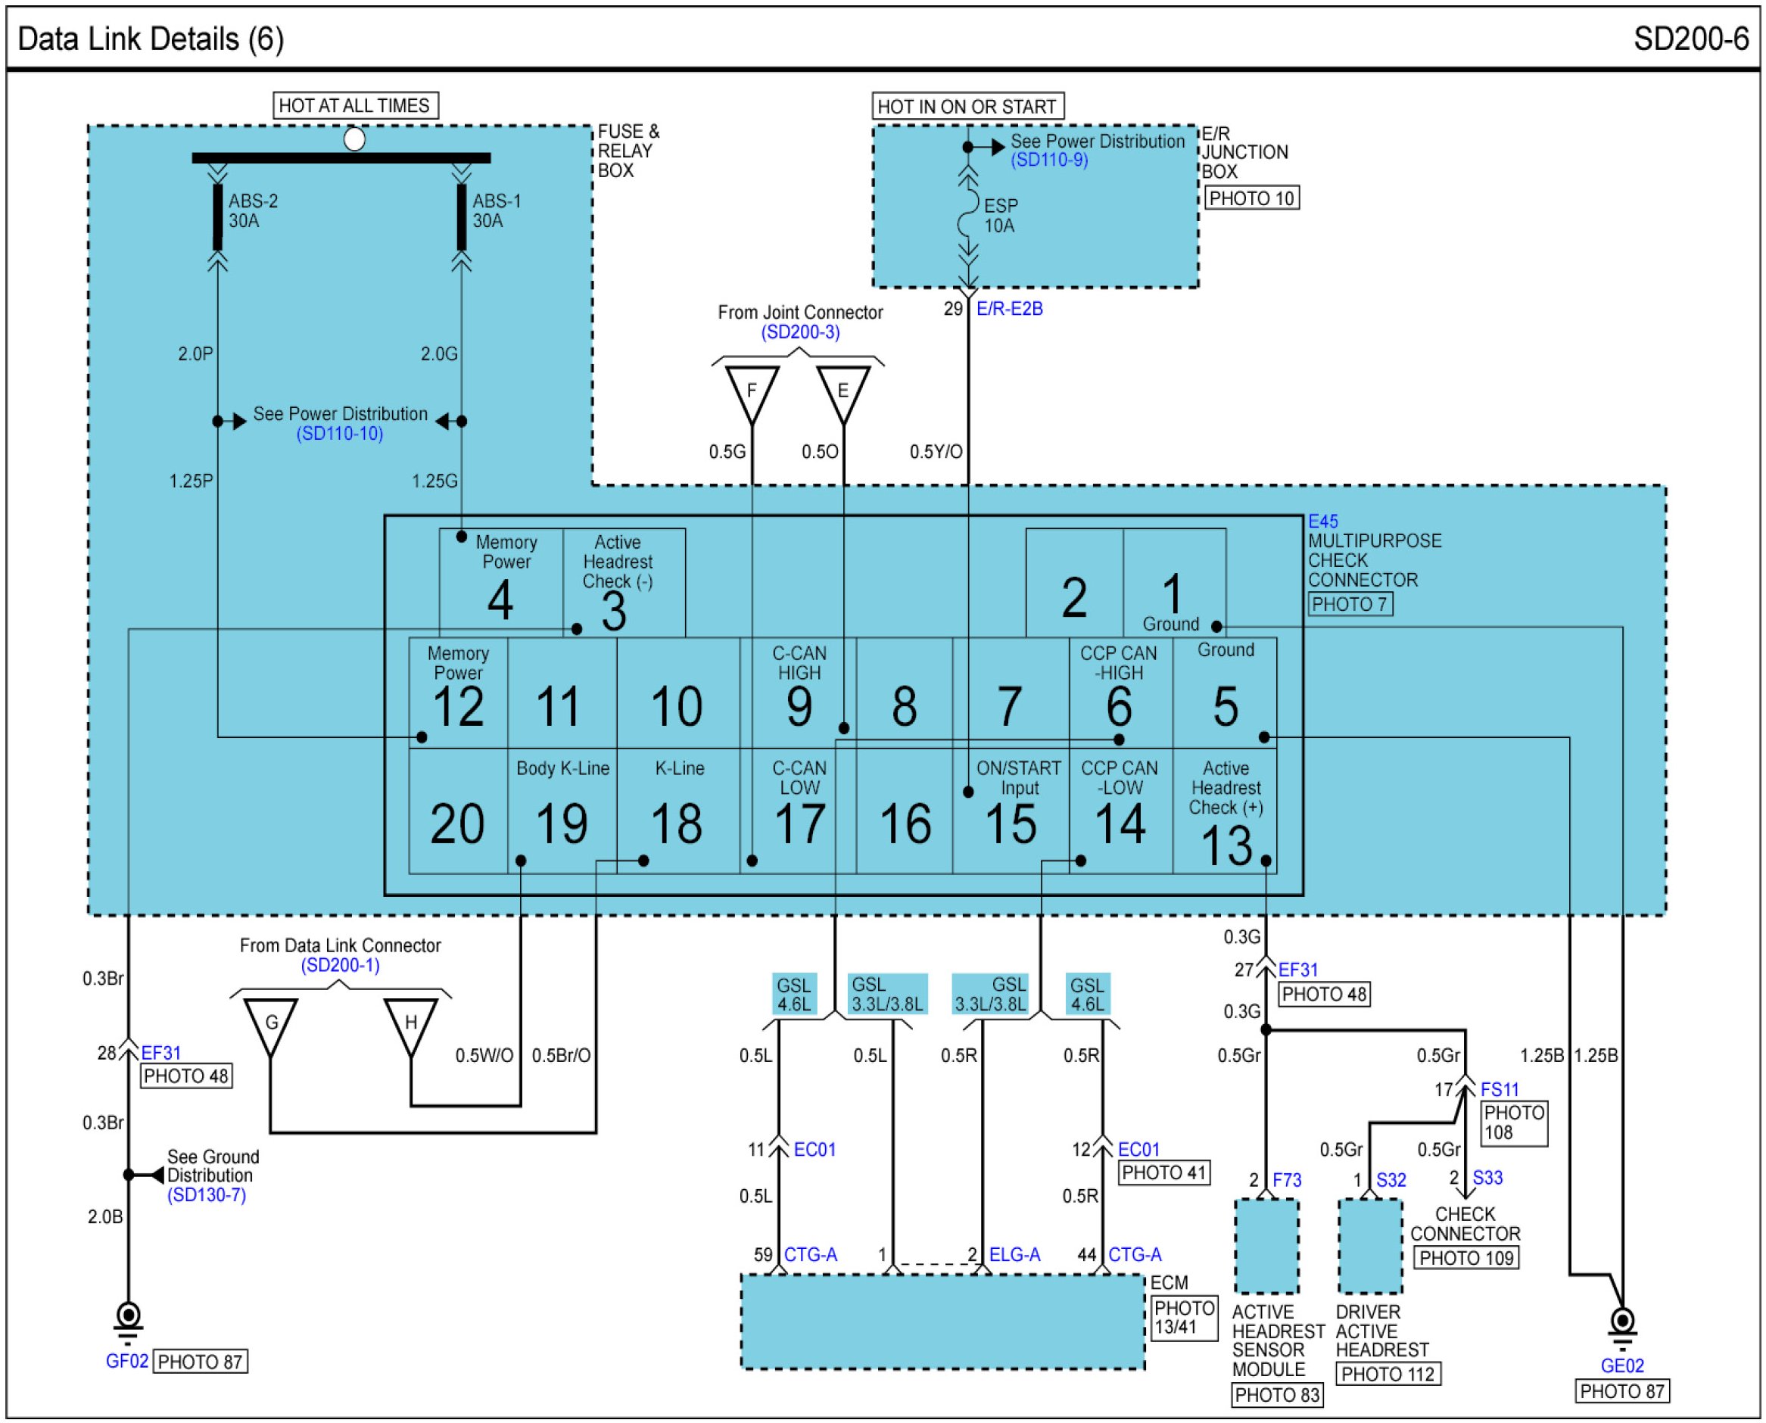Click the SD130-7 ground distribution link
Viewport: 1766px width, 1423px height.
(x=206, y=1195)
